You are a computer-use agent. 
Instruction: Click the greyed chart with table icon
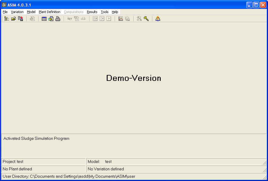pos(127,19)
